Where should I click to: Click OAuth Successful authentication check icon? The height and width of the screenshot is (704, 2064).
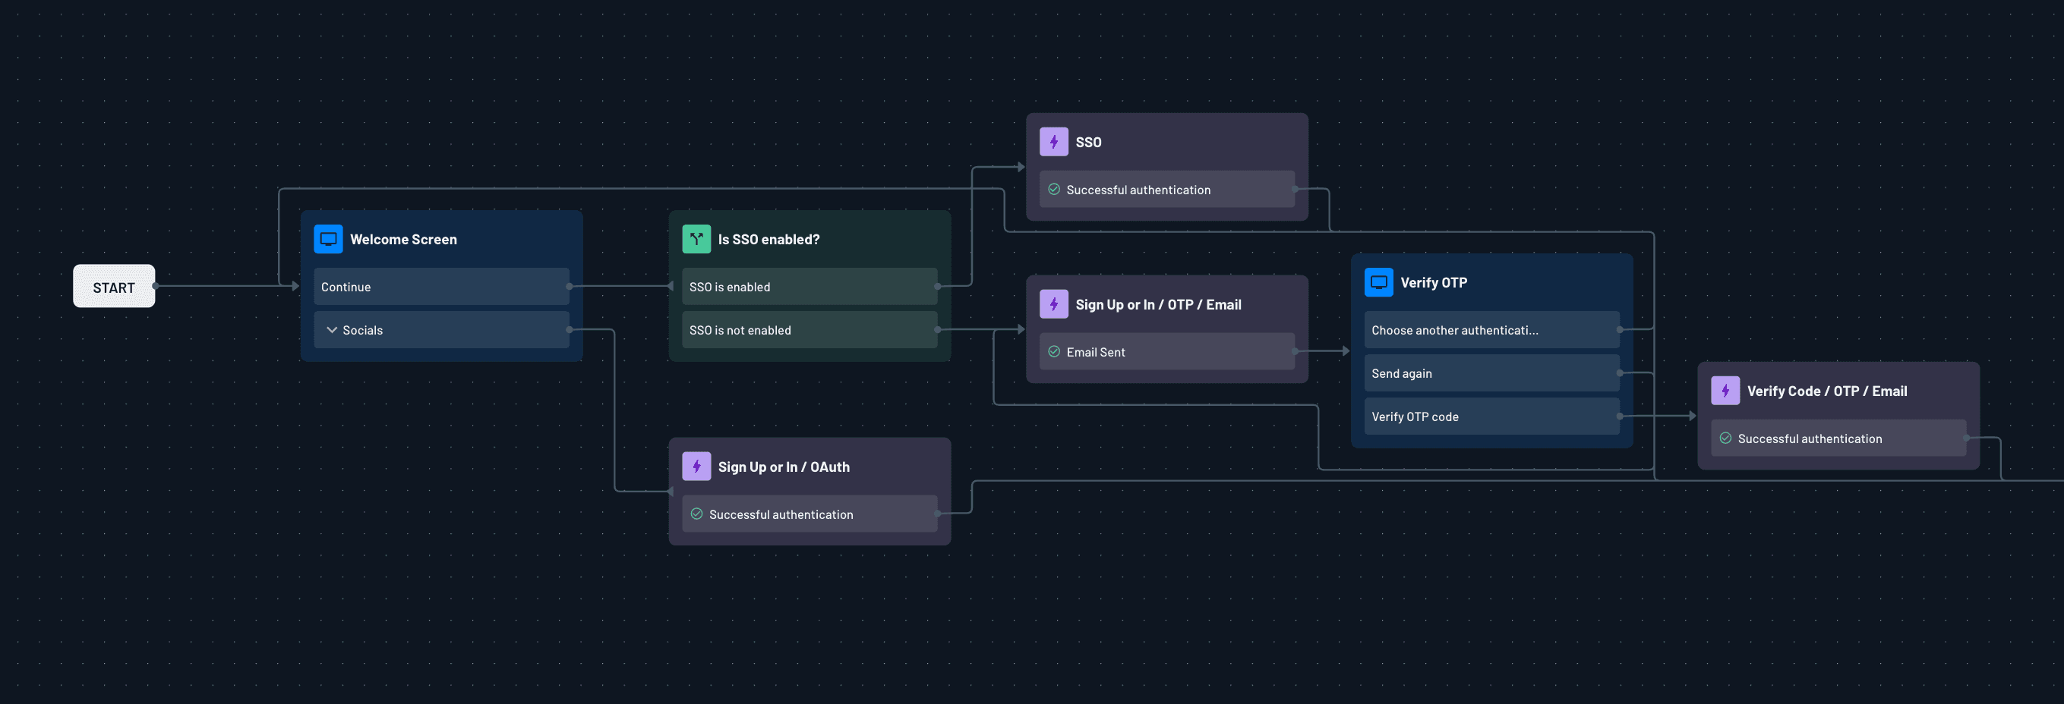[696, 514]
